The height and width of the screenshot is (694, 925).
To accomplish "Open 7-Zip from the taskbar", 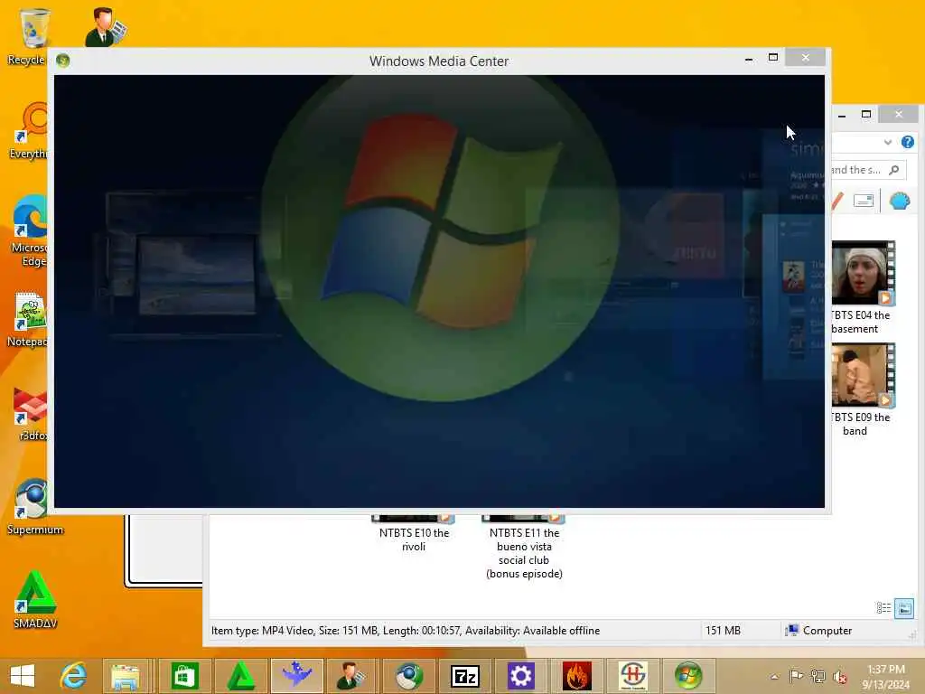I will click(x=465, y=676).
